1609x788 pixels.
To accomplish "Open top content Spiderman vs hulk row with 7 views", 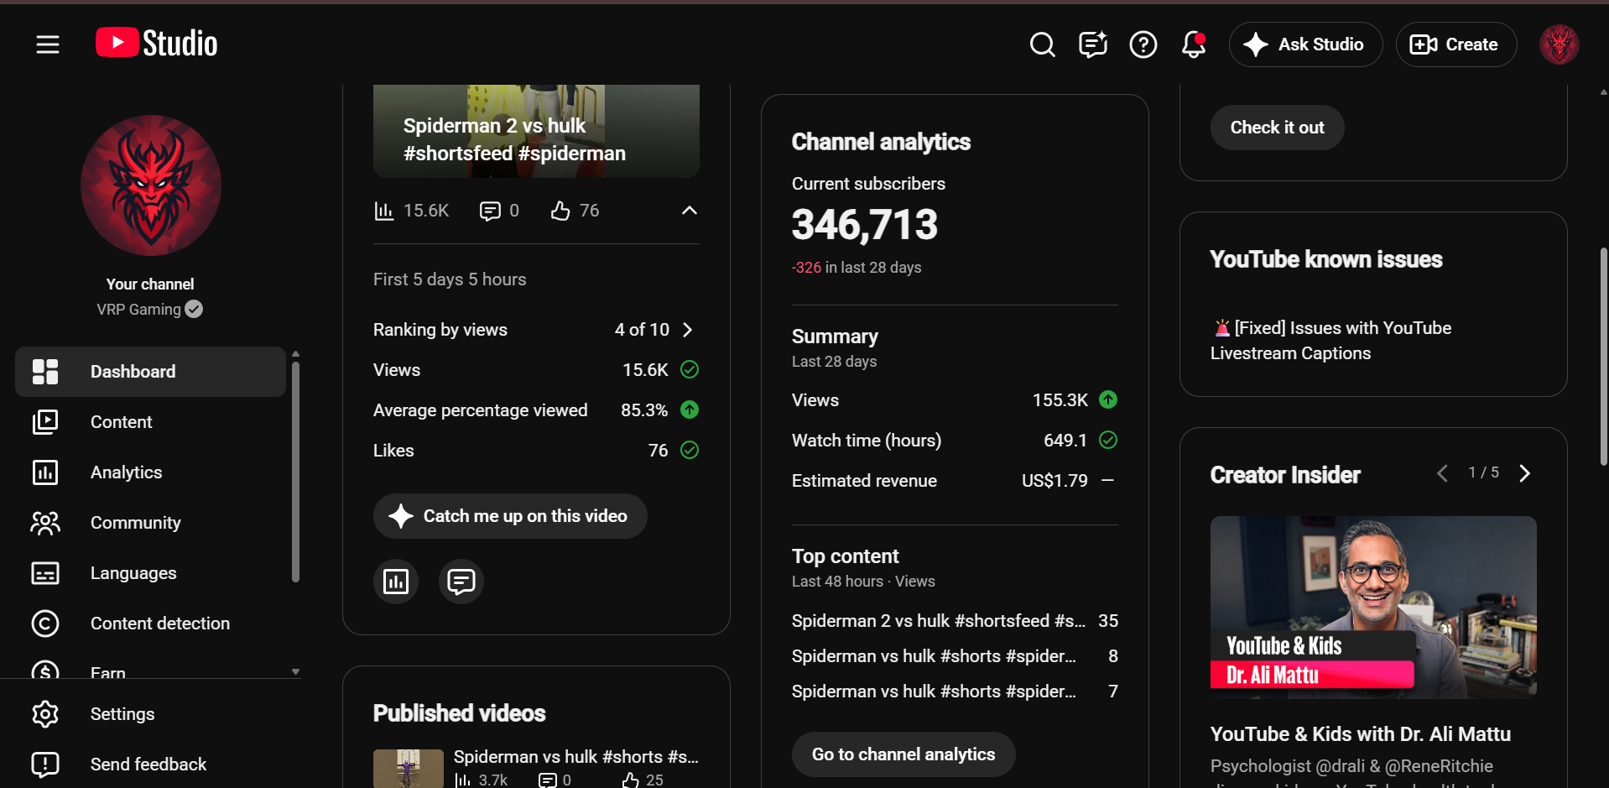I will click(955, 691).
